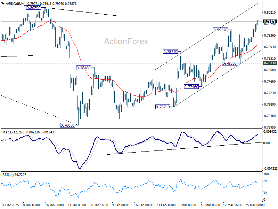Viewport: 278px width, 209px height.
Task: Click the 16 Feb 08:00 date label
Action: pos(144,205)
